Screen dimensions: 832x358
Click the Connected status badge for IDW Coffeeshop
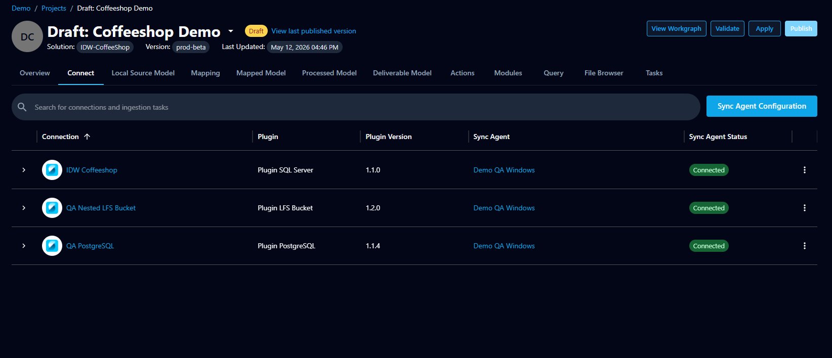click(x=709, y=170)
